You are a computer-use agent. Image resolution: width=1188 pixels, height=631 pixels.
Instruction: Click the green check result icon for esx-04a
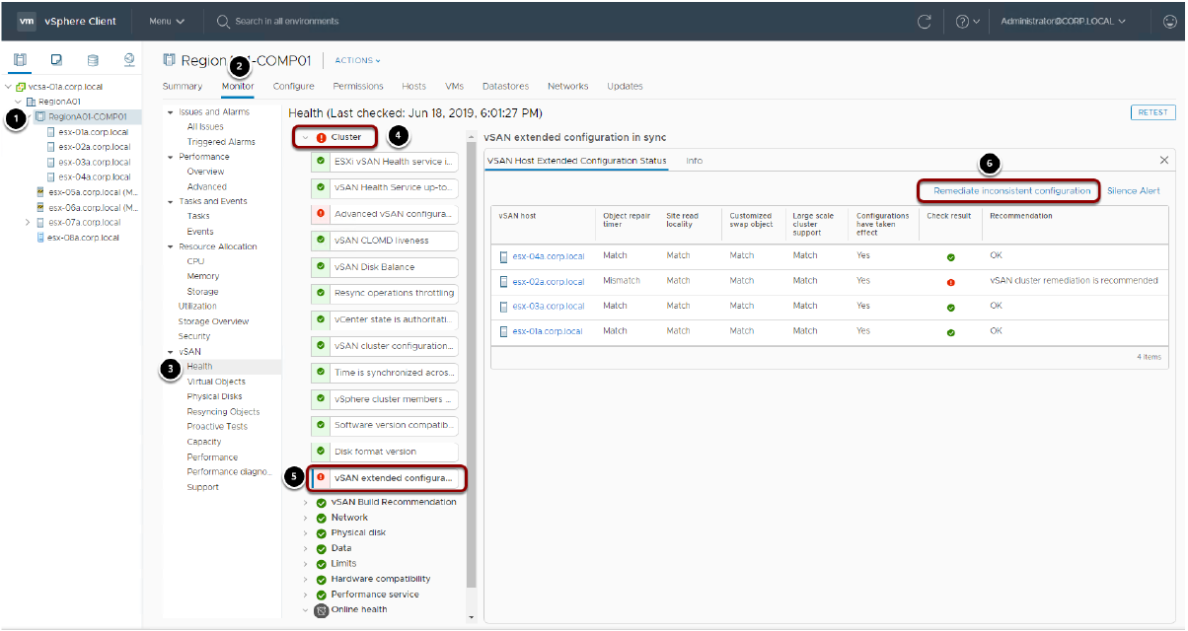coord(950,256)
